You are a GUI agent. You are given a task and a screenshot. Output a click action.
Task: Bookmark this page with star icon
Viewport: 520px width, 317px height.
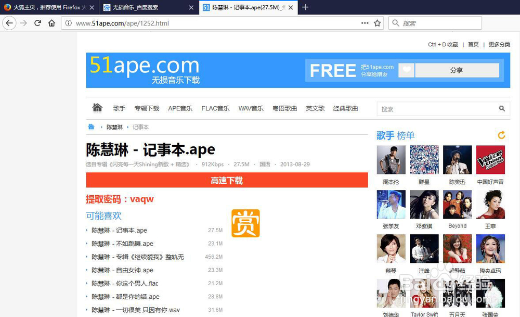point(377,23)
